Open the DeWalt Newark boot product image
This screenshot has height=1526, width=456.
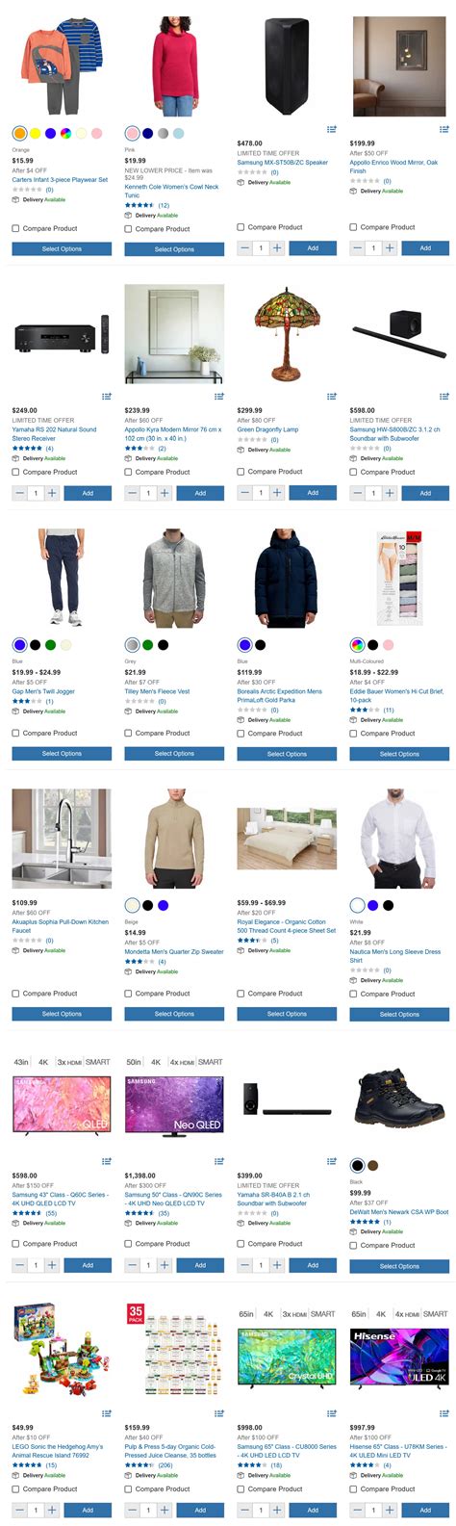pos(399,1104)
